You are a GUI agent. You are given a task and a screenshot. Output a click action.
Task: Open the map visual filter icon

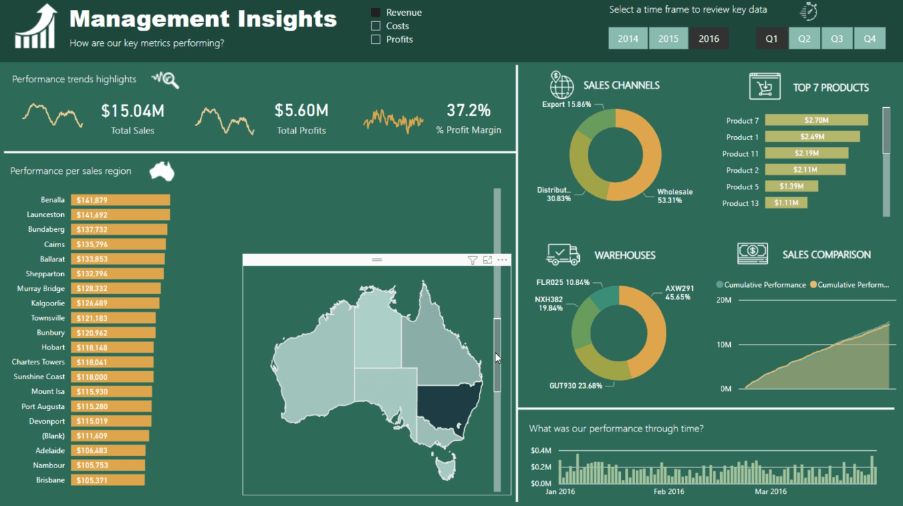[473, 260]
